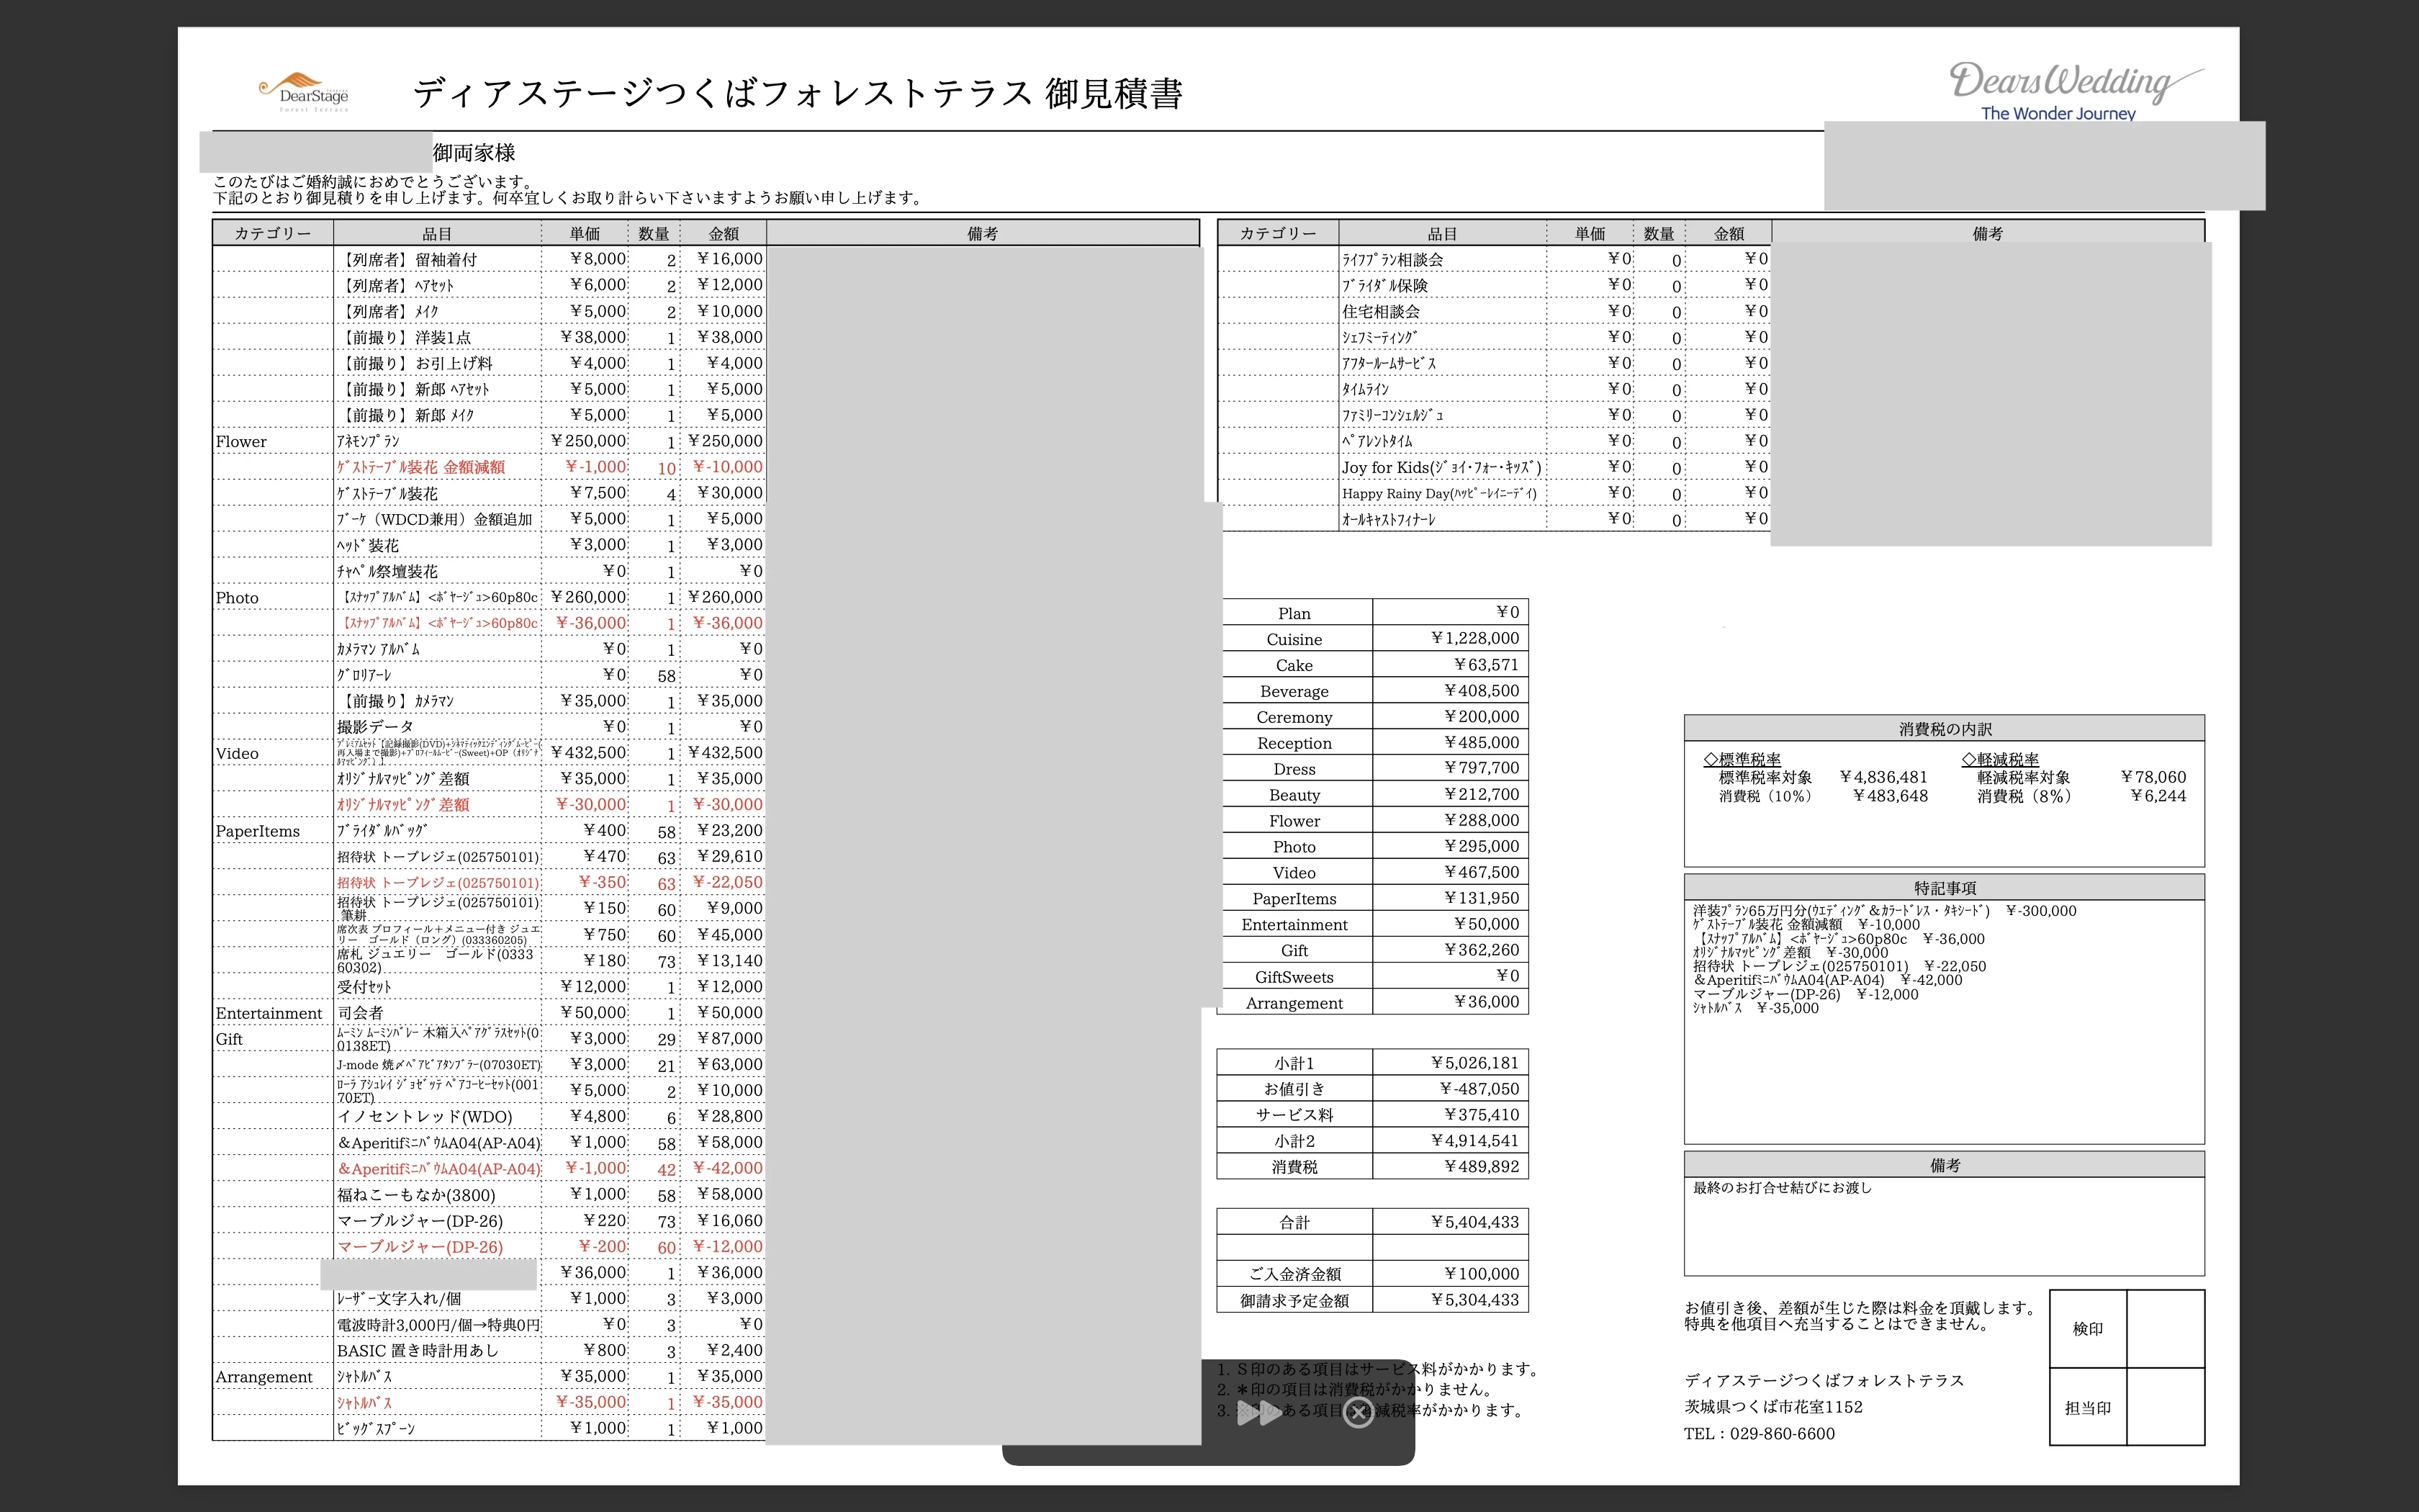
Task: Click the ｶﾒﾗﾏﾝ ｱﾙﾊﾞﾑ item
Action: tap(378, 649)
